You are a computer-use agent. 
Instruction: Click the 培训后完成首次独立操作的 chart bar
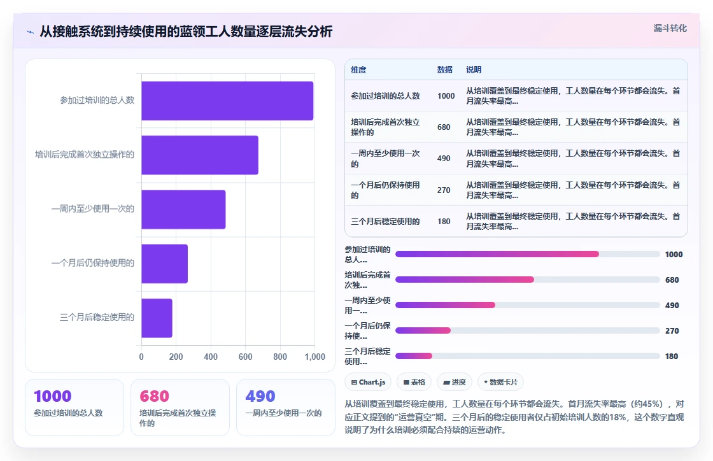click(200, 155)
